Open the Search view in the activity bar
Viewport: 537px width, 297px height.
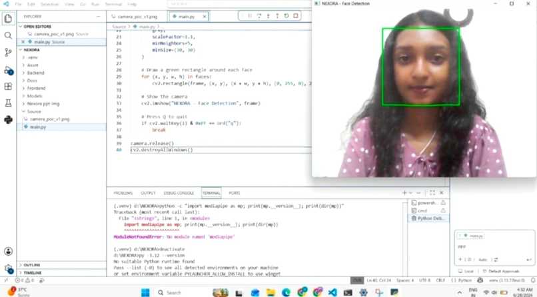click(x=8, y=35)
